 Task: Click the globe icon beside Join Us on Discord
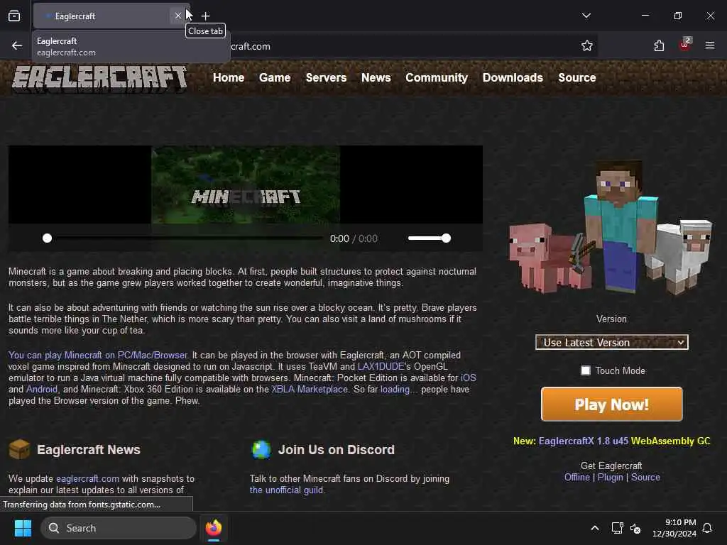click(261, 449)
